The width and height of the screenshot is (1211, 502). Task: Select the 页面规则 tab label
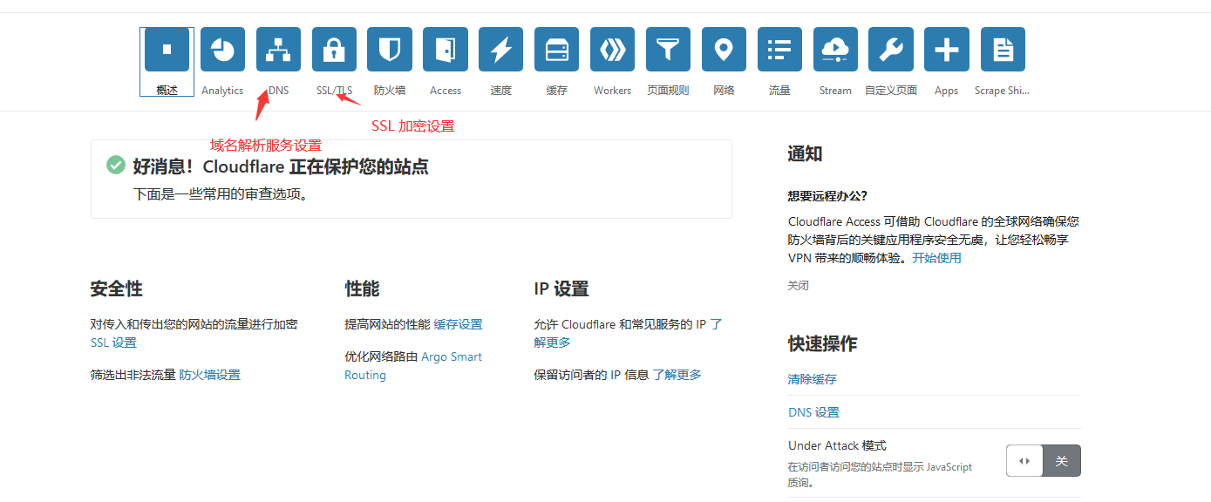(x=668, y=91)
